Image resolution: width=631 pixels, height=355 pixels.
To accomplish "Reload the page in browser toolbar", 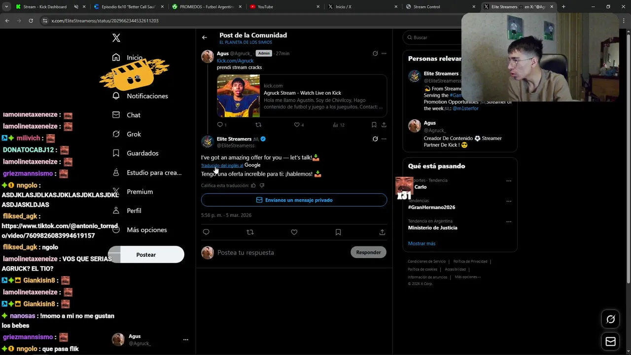I will 31,21.
